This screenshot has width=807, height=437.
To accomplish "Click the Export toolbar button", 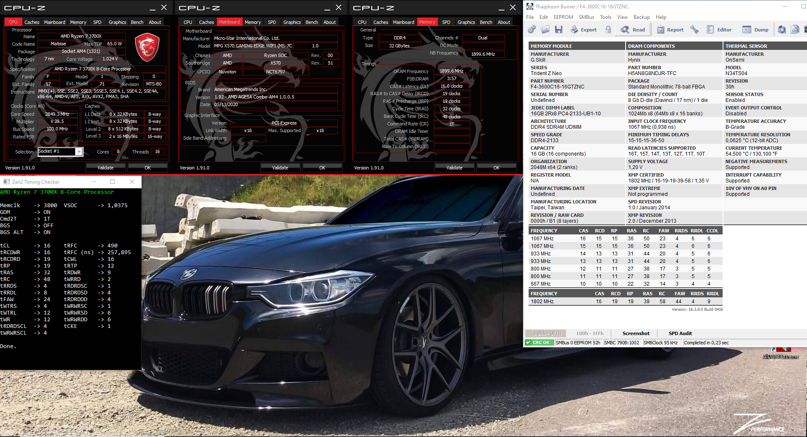I will [x=583, y=29].
